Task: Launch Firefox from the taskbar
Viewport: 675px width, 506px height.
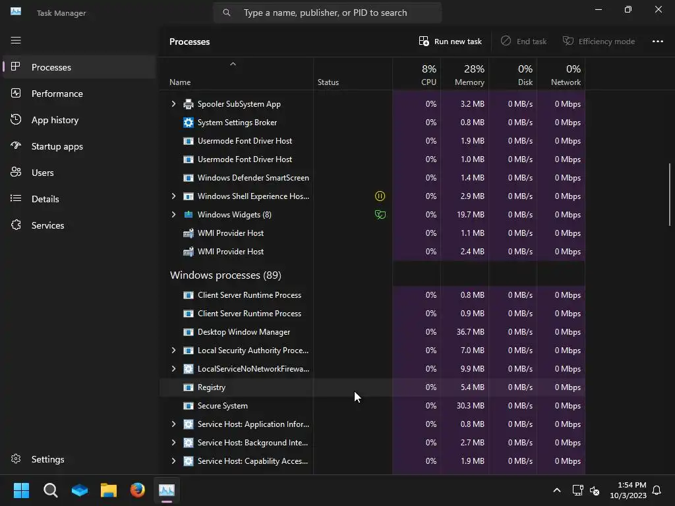Action: point(137,490)
